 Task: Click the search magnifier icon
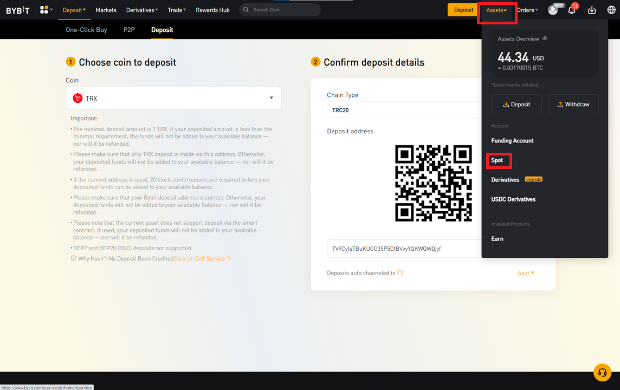246,10
